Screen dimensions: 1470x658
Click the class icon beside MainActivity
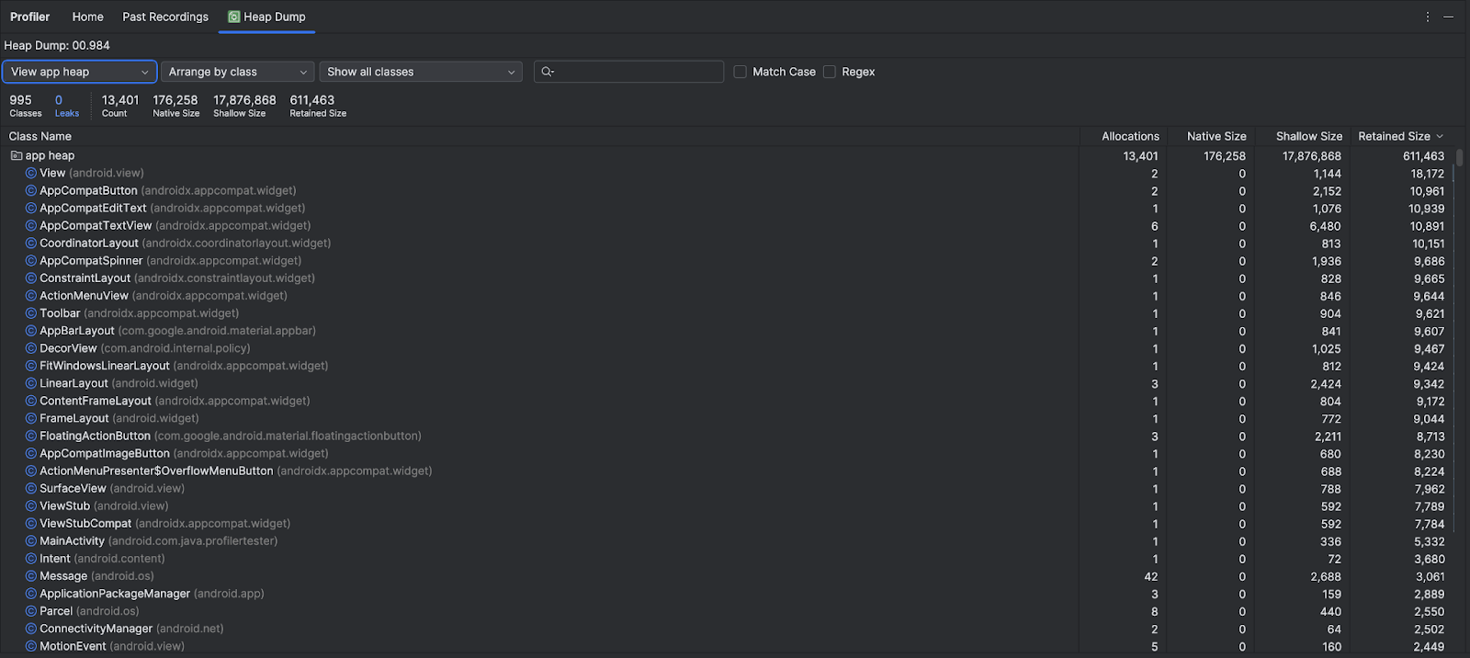coord(31,541)
